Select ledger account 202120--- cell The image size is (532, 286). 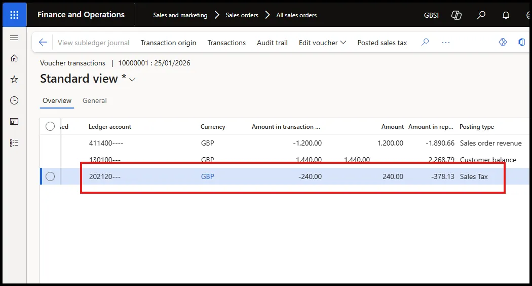click(105, 176)
